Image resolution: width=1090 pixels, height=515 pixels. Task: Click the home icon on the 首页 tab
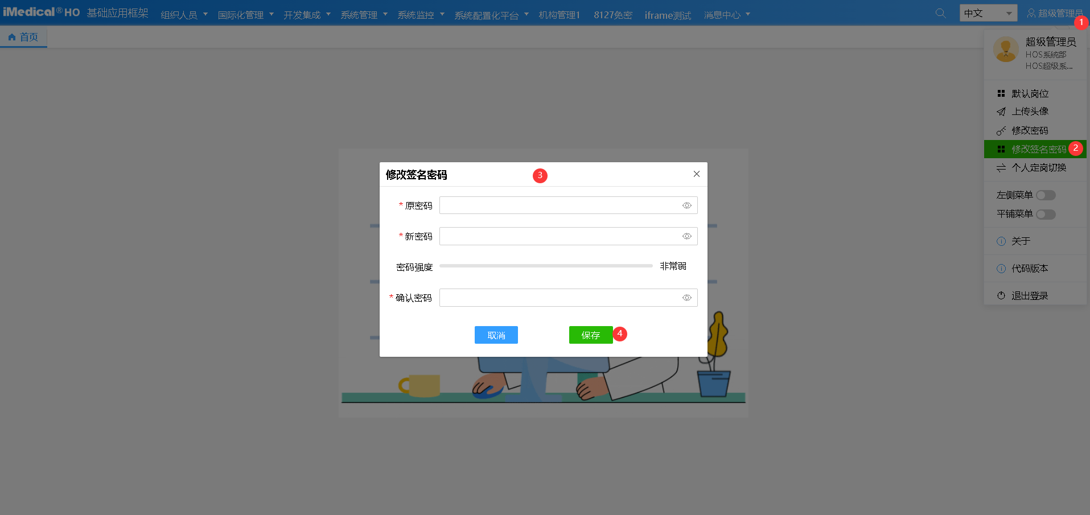click(x=13, y=36)
